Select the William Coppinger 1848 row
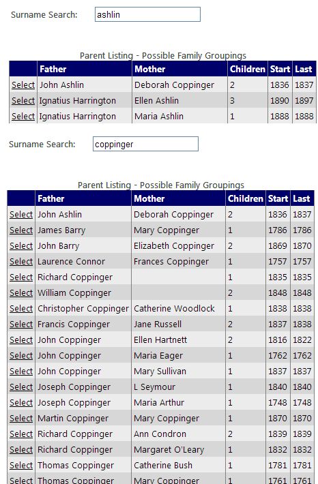This screenshot has width=318, height=484. pyautogui.click(x=21, y=293)
